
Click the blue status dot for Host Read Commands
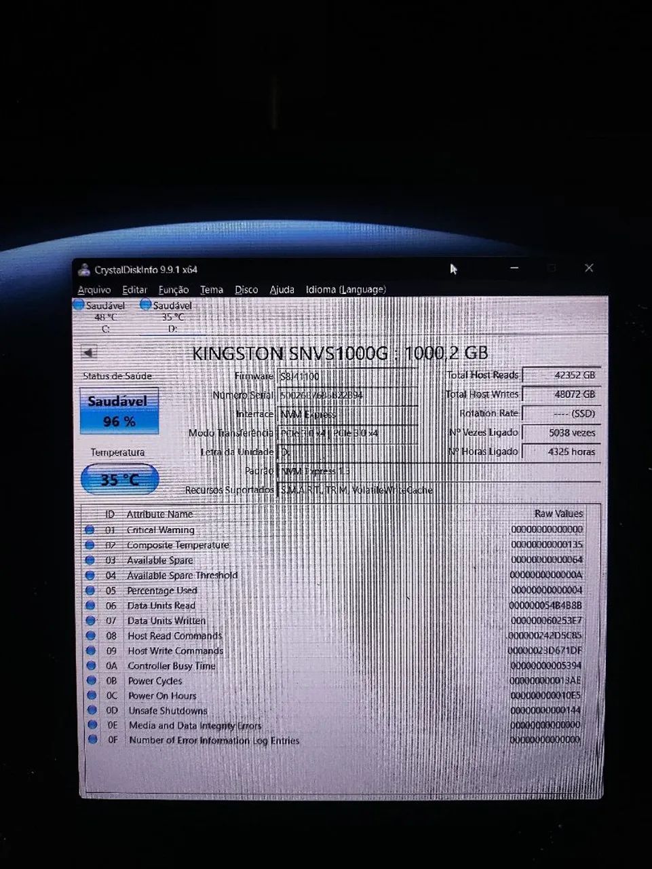[90, 636]
